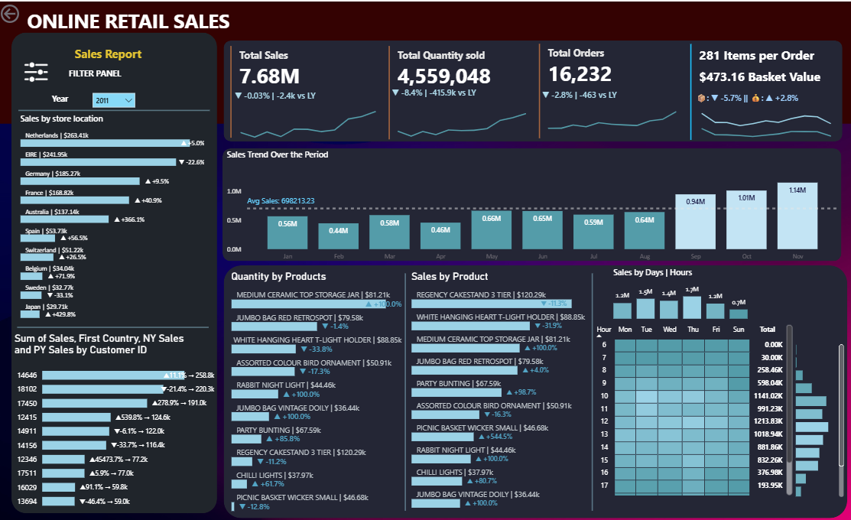
Task: Click the down triangle in Total Sales card
Action: 238,96
